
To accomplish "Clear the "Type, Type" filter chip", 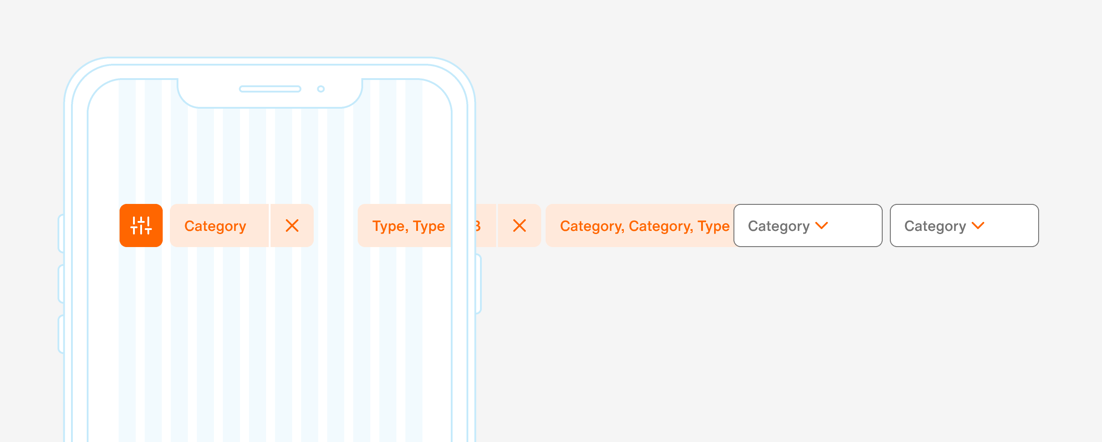I will (519, 225).
